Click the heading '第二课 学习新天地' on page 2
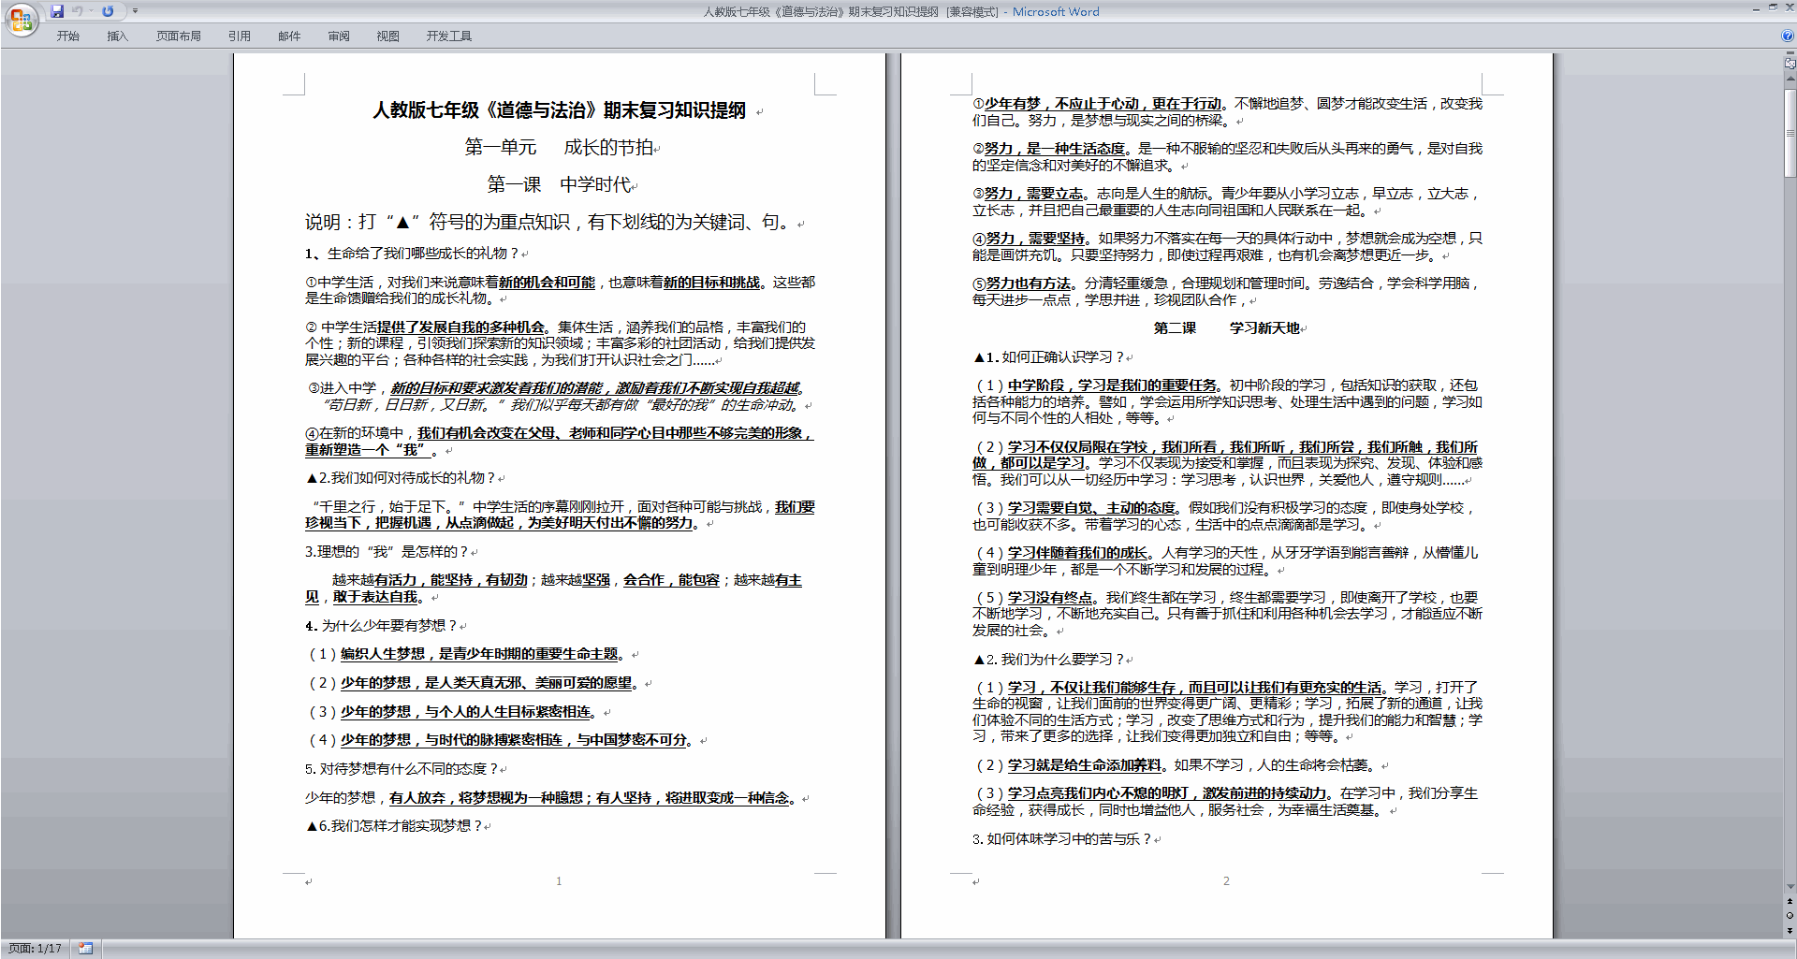Screen dimensions: 1797x959 click(x=1226, y=328)
